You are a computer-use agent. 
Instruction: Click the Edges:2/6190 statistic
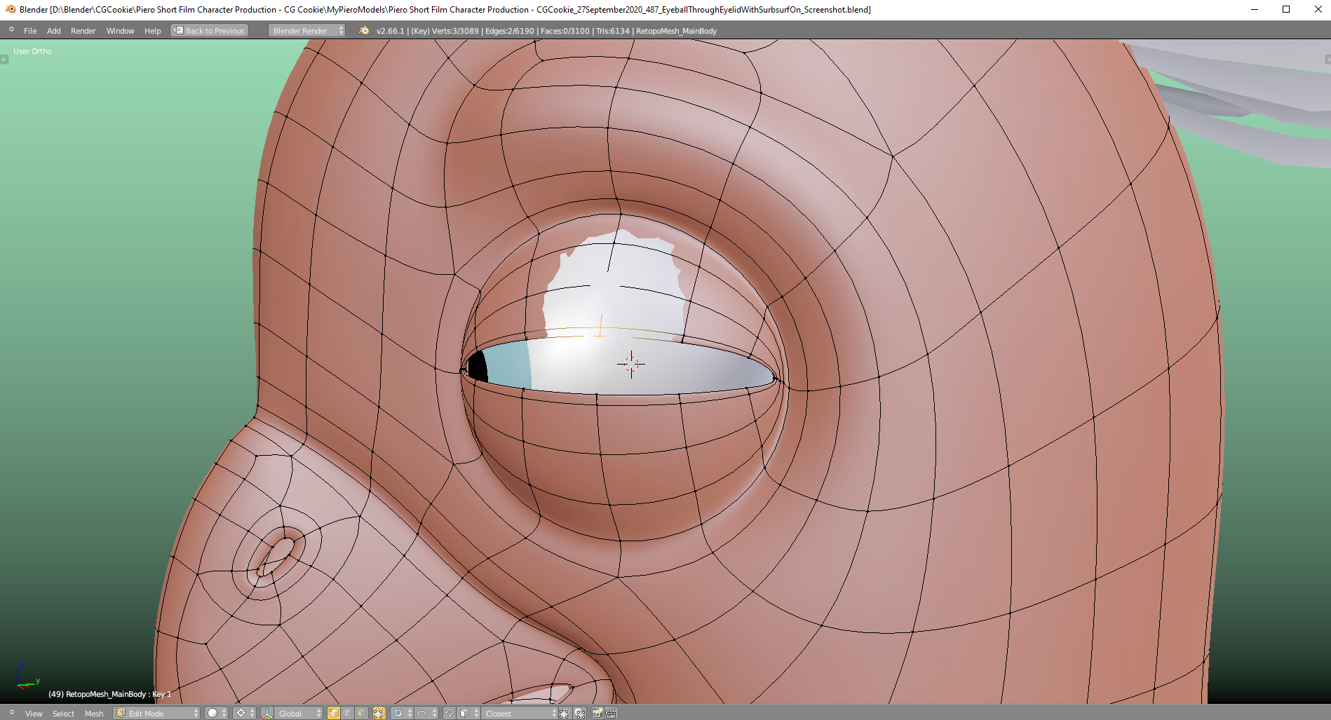tap(510, 31)
